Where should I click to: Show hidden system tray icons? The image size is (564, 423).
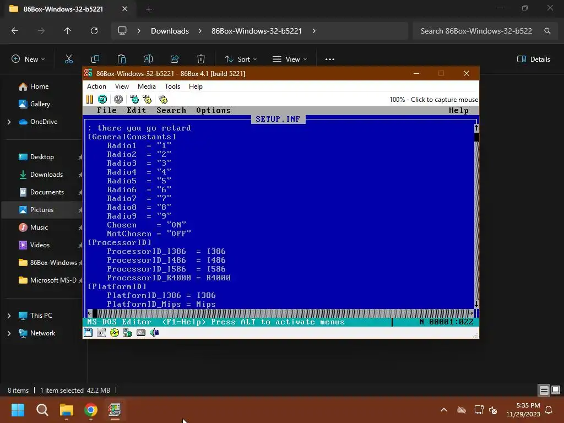444,410
